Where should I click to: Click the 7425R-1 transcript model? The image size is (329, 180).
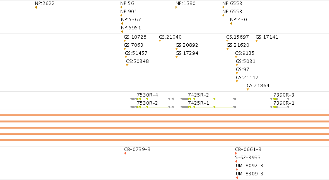click(208, 107)
